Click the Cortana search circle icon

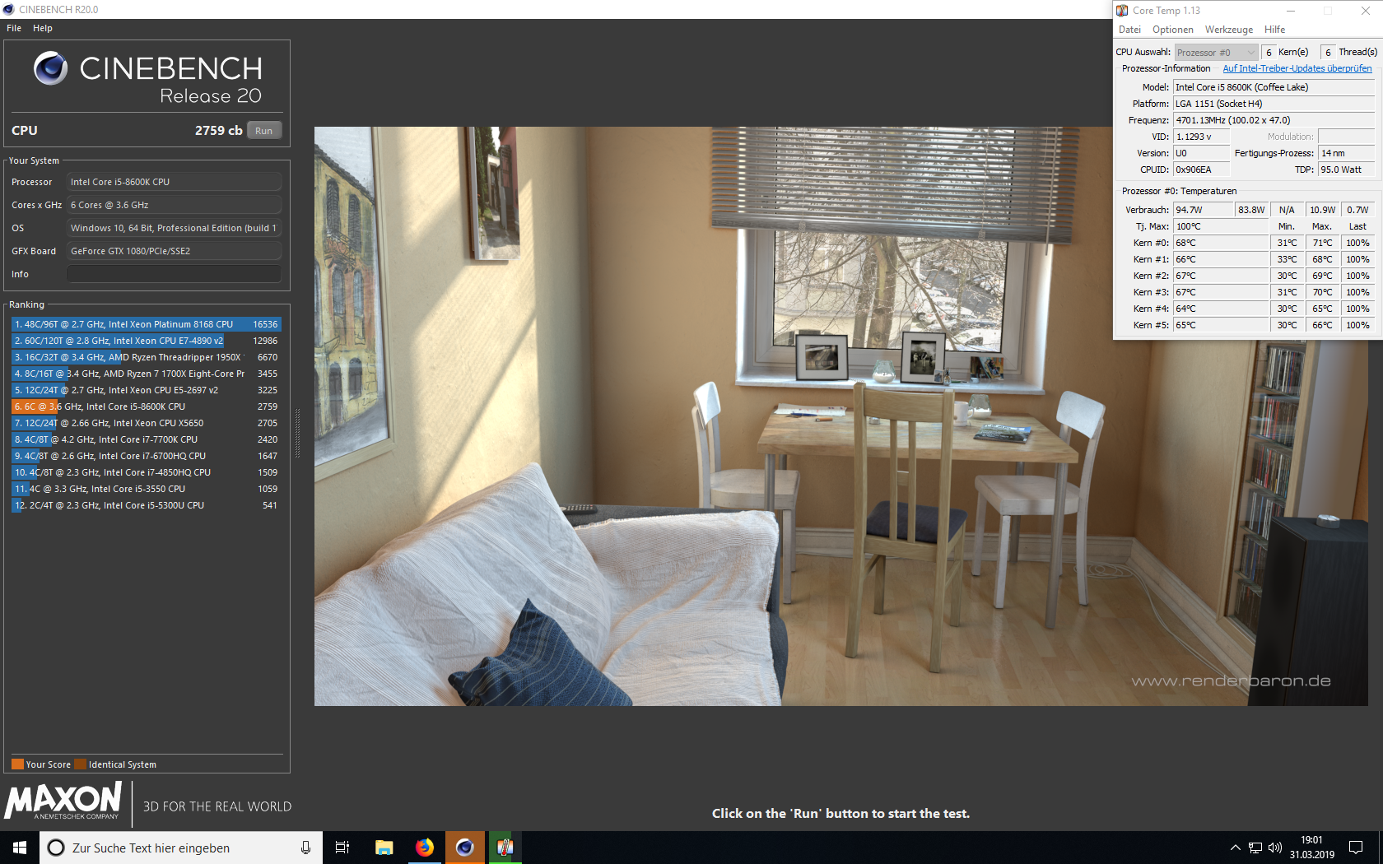[56, 848]
